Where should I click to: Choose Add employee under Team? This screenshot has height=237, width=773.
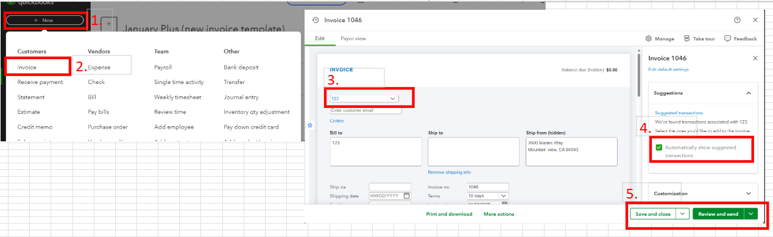tap(174, 127)
